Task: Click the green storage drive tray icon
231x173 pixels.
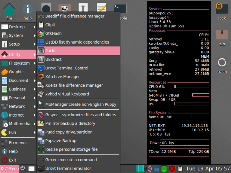Action: [164, 168]
